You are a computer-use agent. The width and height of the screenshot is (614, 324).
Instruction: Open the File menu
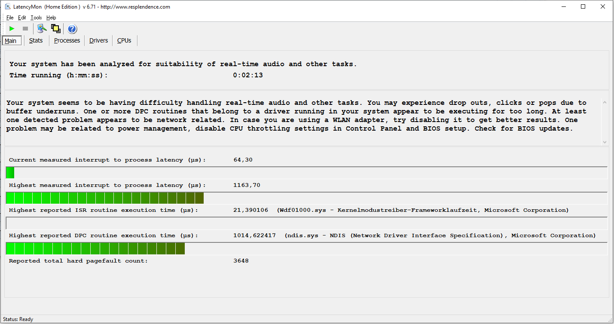[10, 18]
